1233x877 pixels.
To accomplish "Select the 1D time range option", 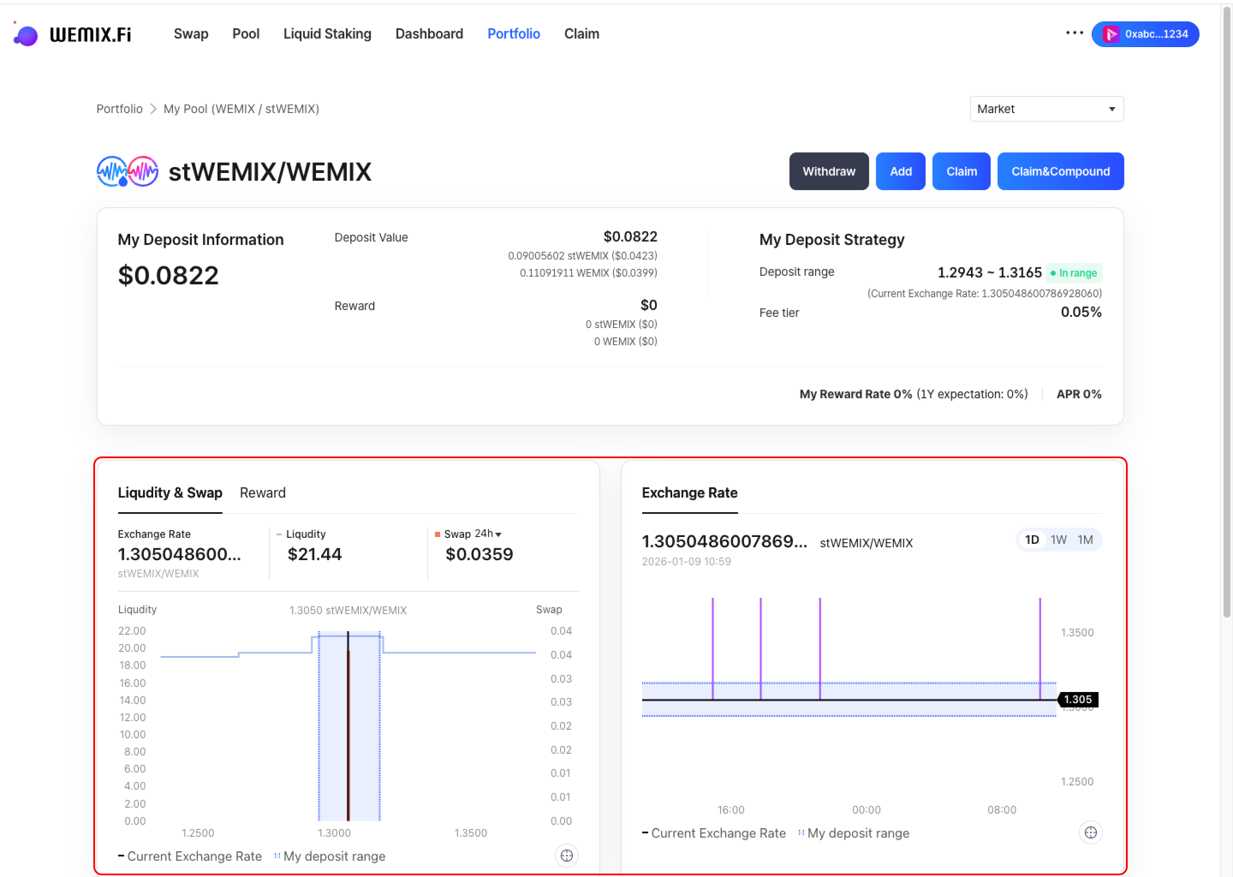I will 1032,540.
